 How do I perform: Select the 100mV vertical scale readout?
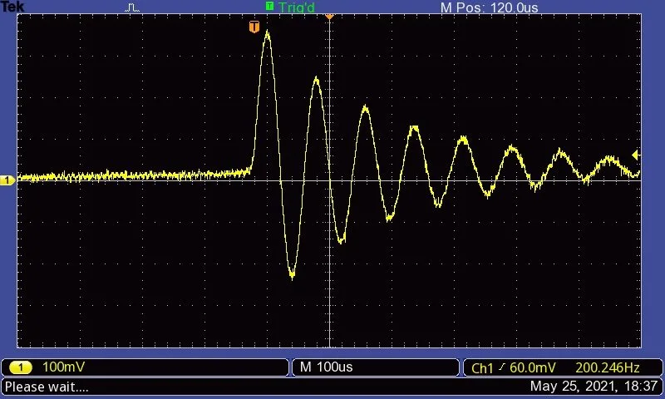point(64,367)
